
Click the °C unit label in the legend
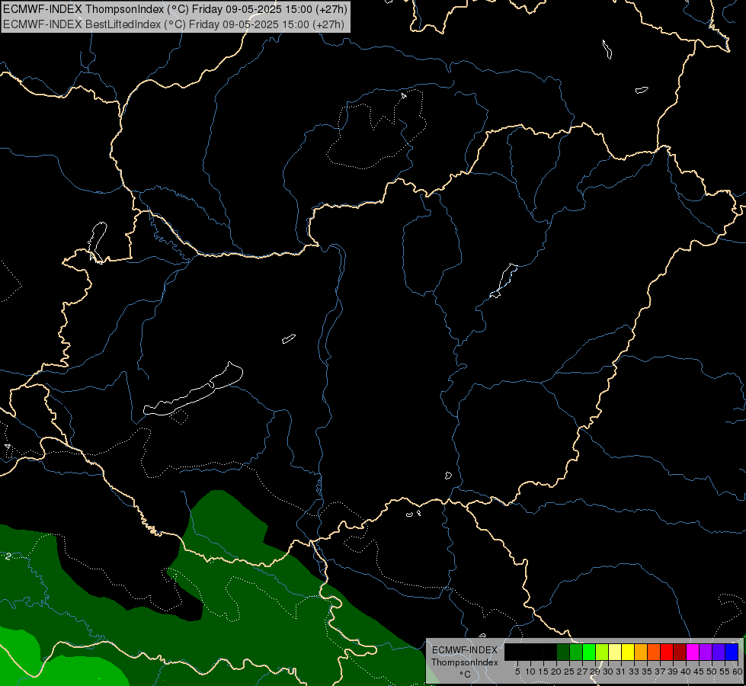click(x=466, y=674)
